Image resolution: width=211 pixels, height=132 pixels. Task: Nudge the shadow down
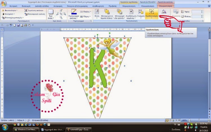pos(61,17)
